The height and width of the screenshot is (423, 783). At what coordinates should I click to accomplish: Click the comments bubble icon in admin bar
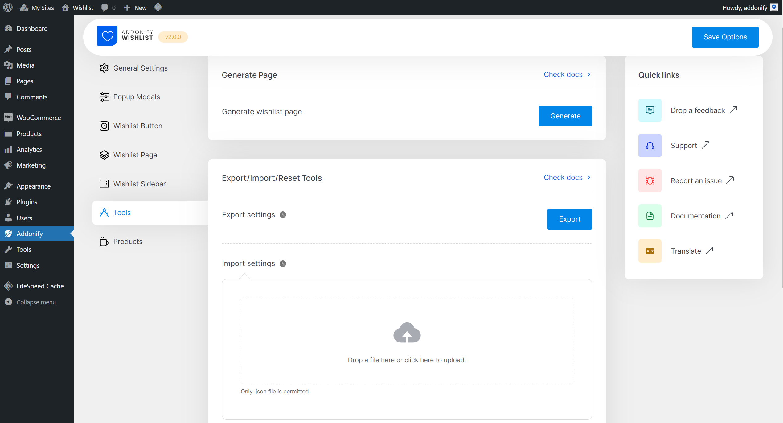pyautogui.click(x=105, y=8)
